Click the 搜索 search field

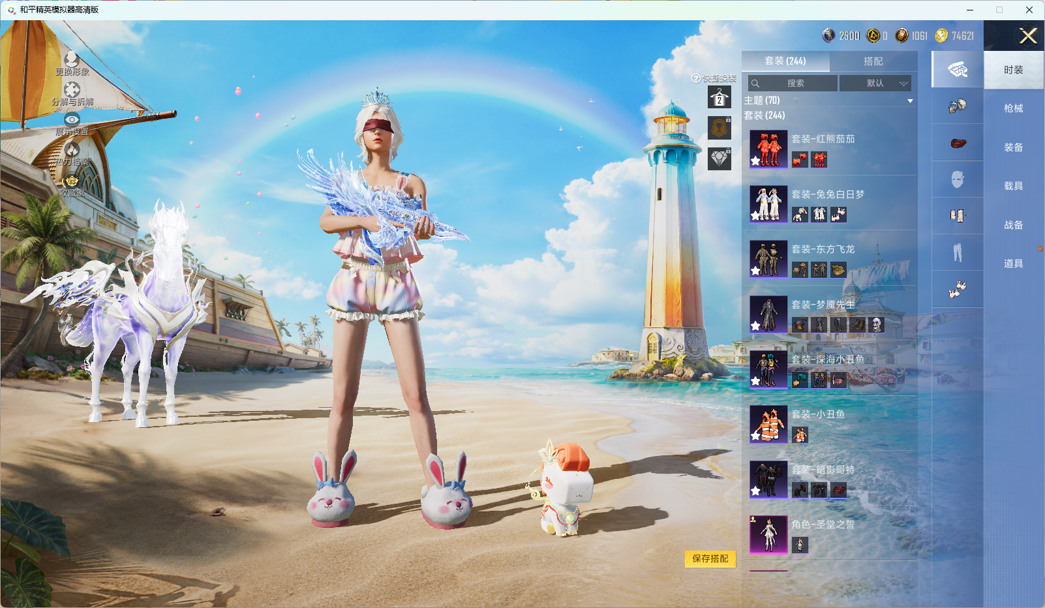793,83
